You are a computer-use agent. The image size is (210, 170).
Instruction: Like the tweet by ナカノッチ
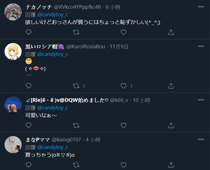(123, 32)
